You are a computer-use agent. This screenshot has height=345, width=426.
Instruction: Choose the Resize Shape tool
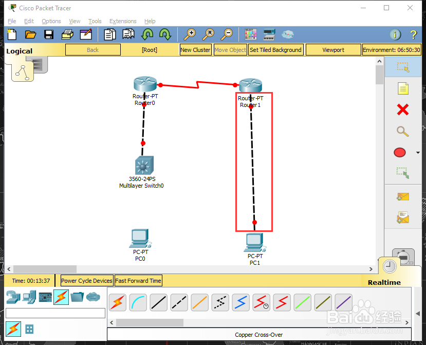point(403,173)
